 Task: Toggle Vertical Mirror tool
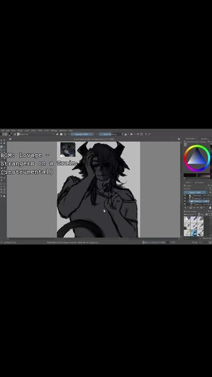pos(131,134)
